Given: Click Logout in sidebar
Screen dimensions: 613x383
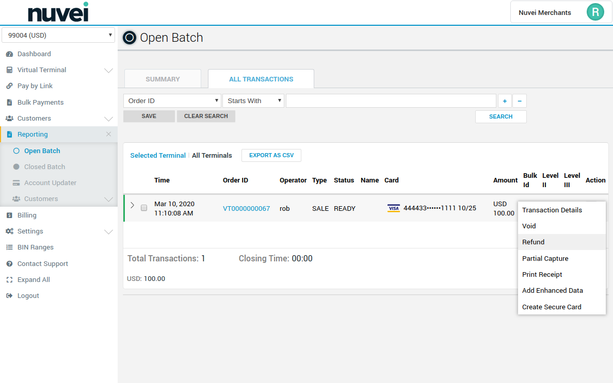Looking at the screenshot, I should click(x=28, y=295).
